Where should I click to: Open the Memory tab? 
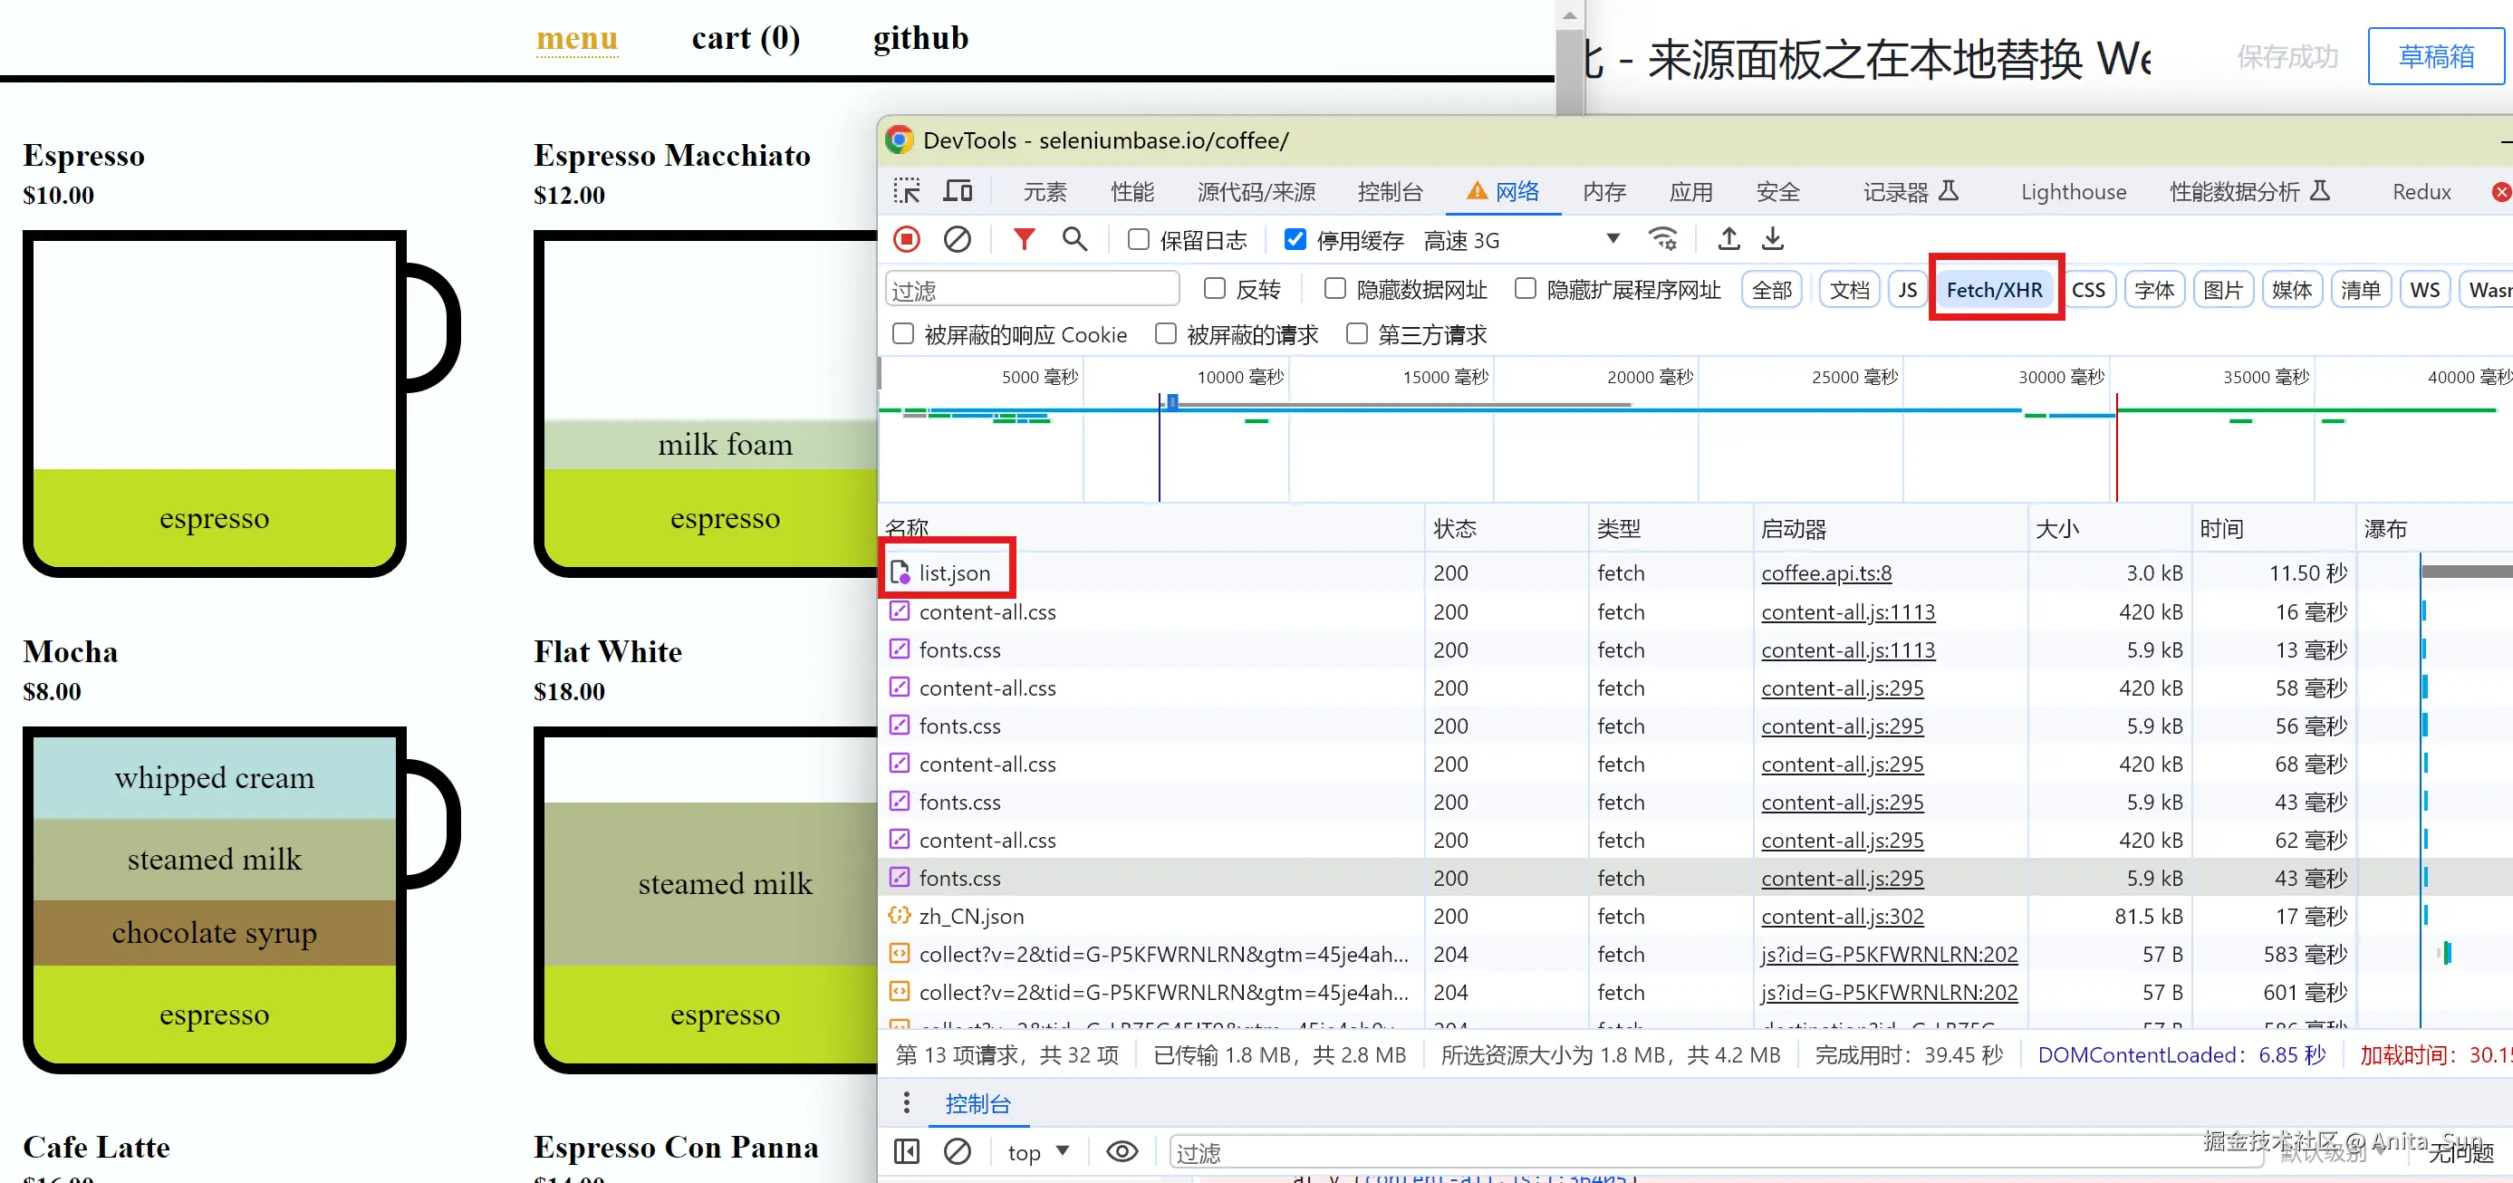1603,191
